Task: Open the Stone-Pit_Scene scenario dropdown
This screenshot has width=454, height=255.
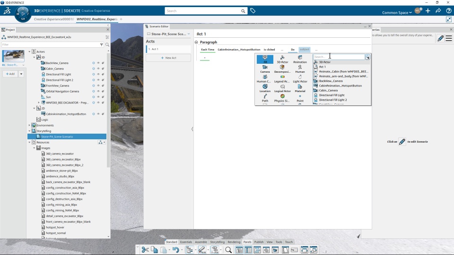Action: 189,34
